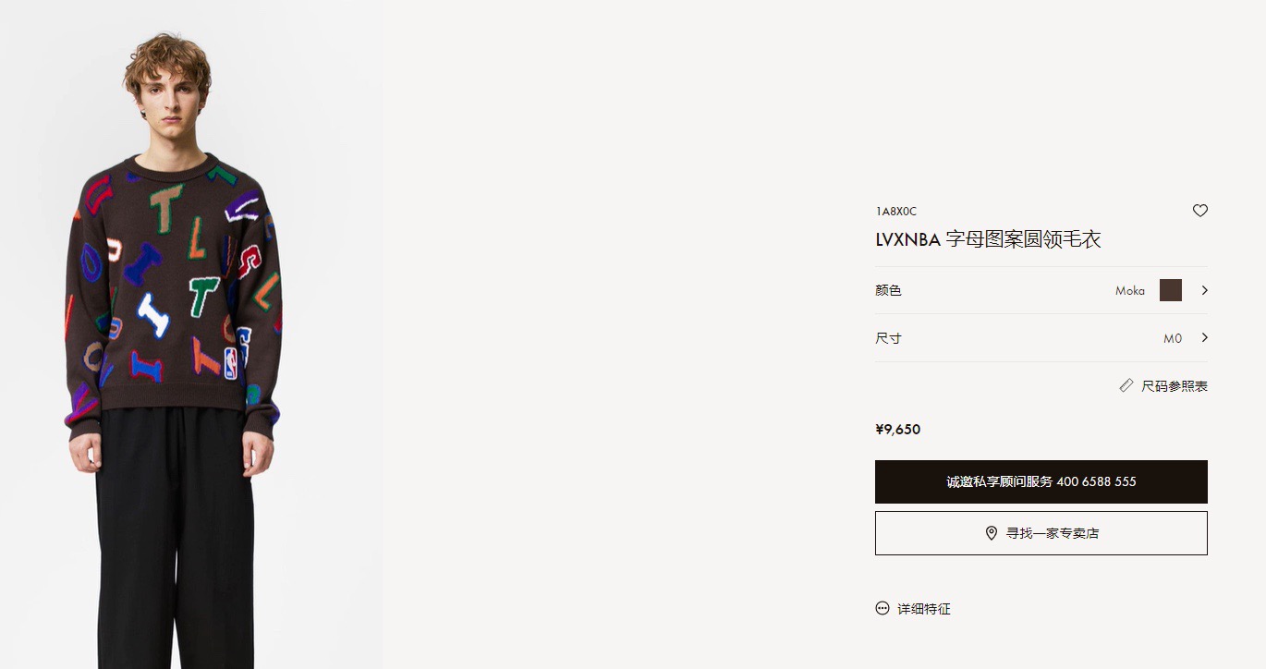Click the 尺寸 row label

point(888,338)
